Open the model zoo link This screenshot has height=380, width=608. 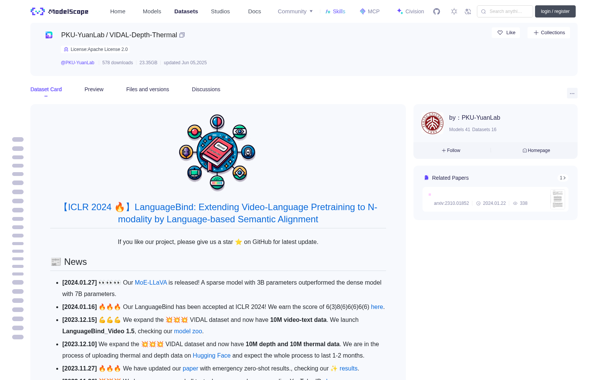coord(188,331)
